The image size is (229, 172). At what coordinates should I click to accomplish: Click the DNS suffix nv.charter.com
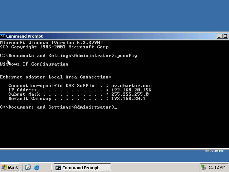pos(131,86)
